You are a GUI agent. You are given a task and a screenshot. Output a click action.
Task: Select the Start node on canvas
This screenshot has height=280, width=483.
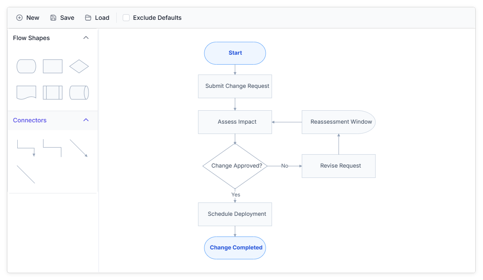(x=235, y=53)
